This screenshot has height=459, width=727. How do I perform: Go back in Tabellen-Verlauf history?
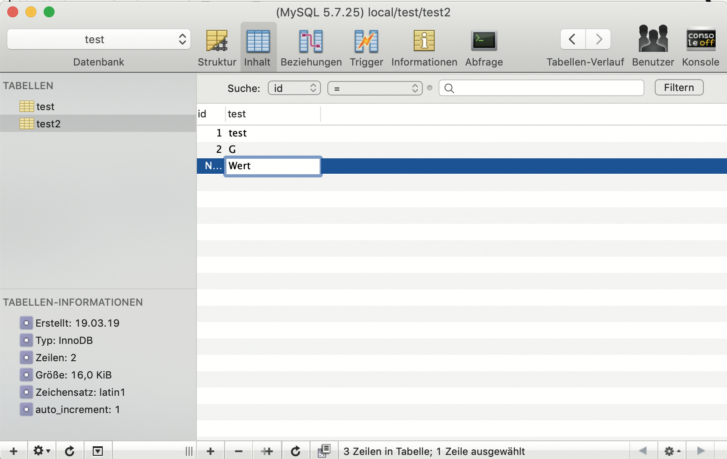pyautogui.click(x=572, y=40)
